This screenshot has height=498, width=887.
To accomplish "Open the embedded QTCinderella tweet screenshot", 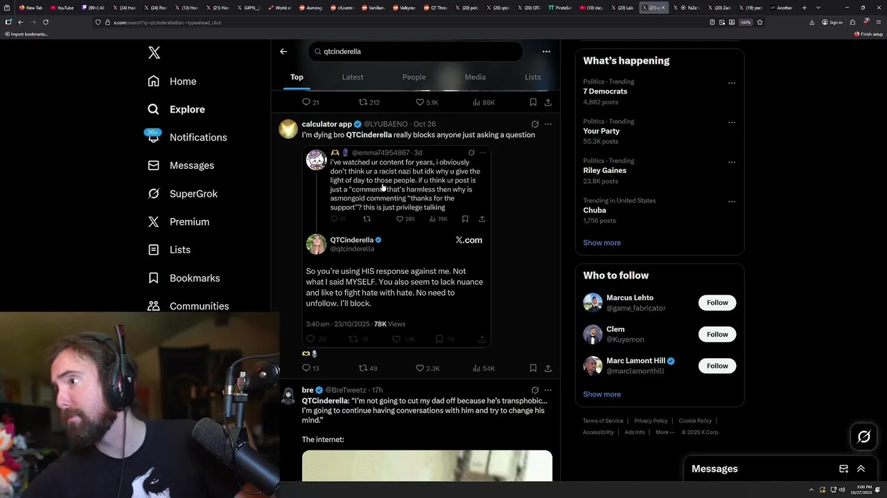I will pyautogui.click(x=396, y=246).
